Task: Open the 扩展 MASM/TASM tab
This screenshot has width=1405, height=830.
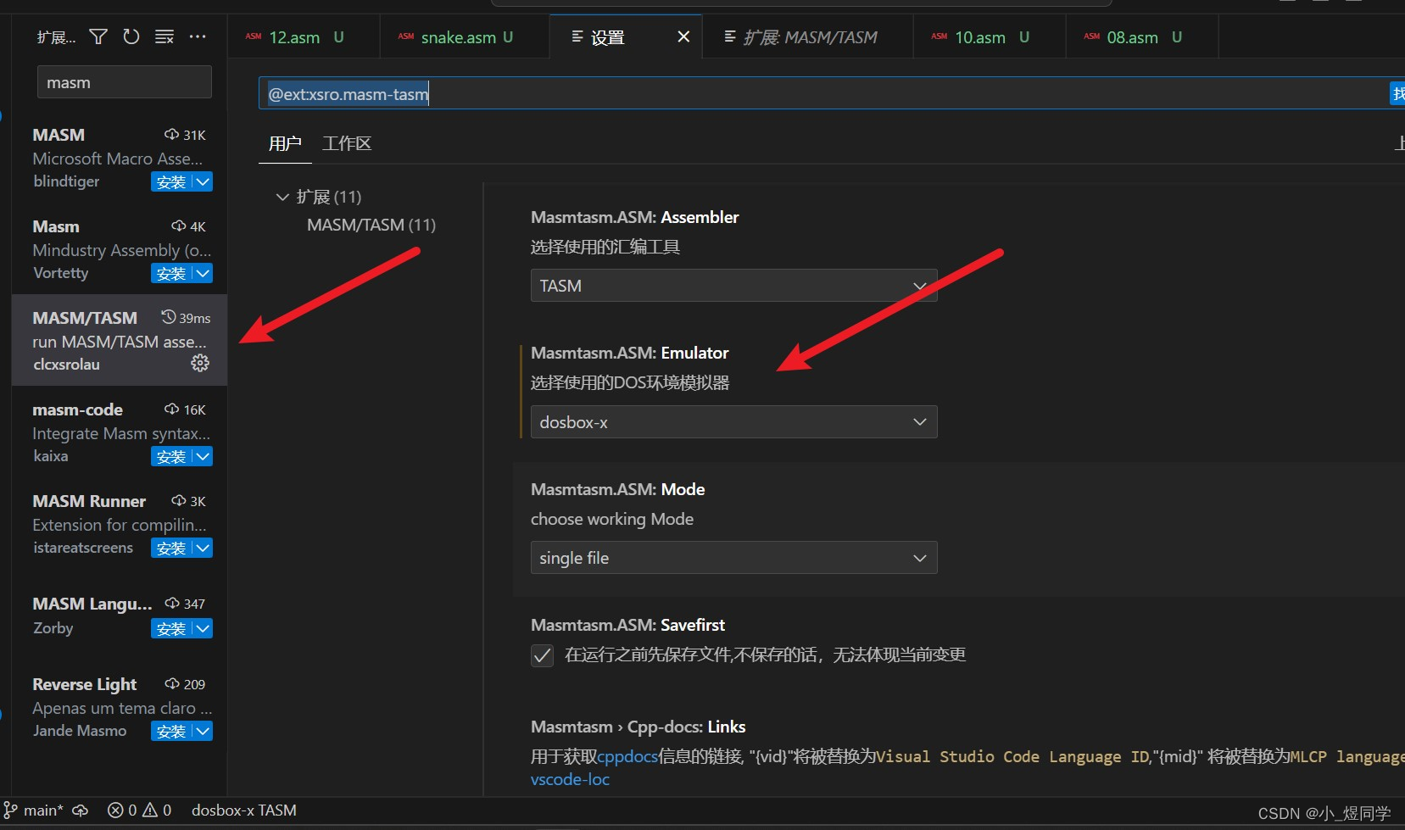Action: [x=808, y=37]
